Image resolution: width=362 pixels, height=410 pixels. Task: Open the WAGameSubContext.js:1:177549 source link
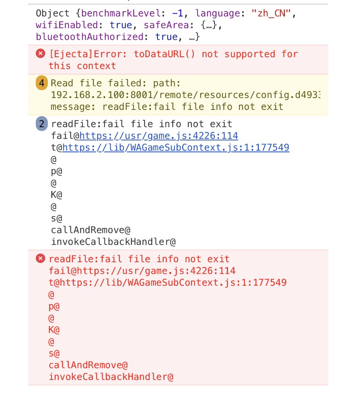[176, 147]
